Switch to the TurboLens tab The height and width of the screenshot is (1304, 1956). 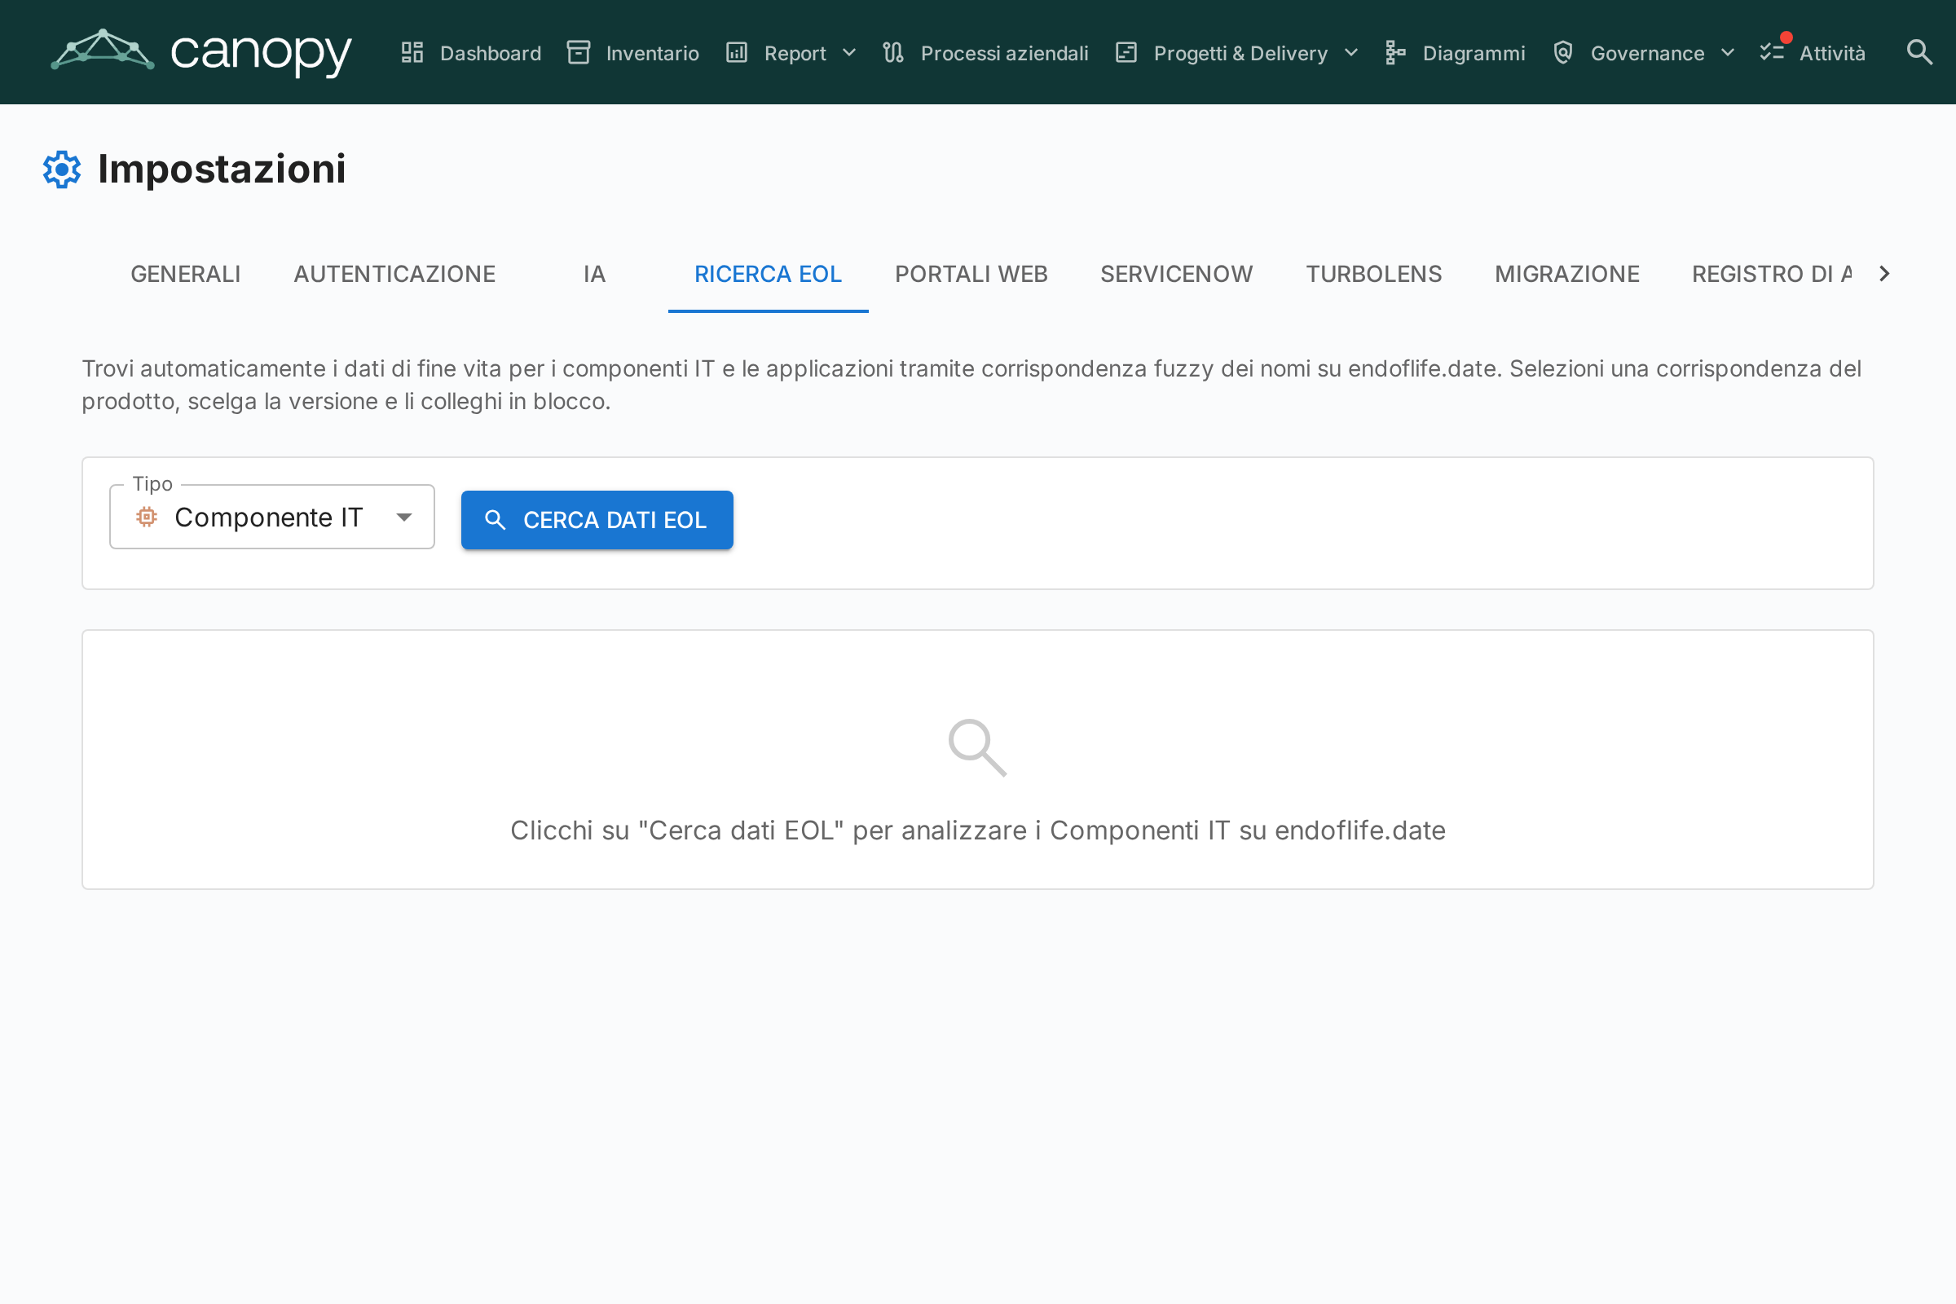1374,274
